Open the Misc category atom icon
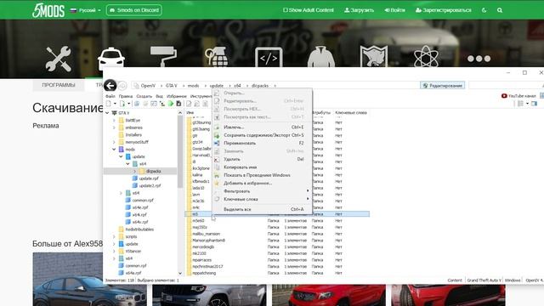Viewport: 544px width, 306px height. coord(426,57)
